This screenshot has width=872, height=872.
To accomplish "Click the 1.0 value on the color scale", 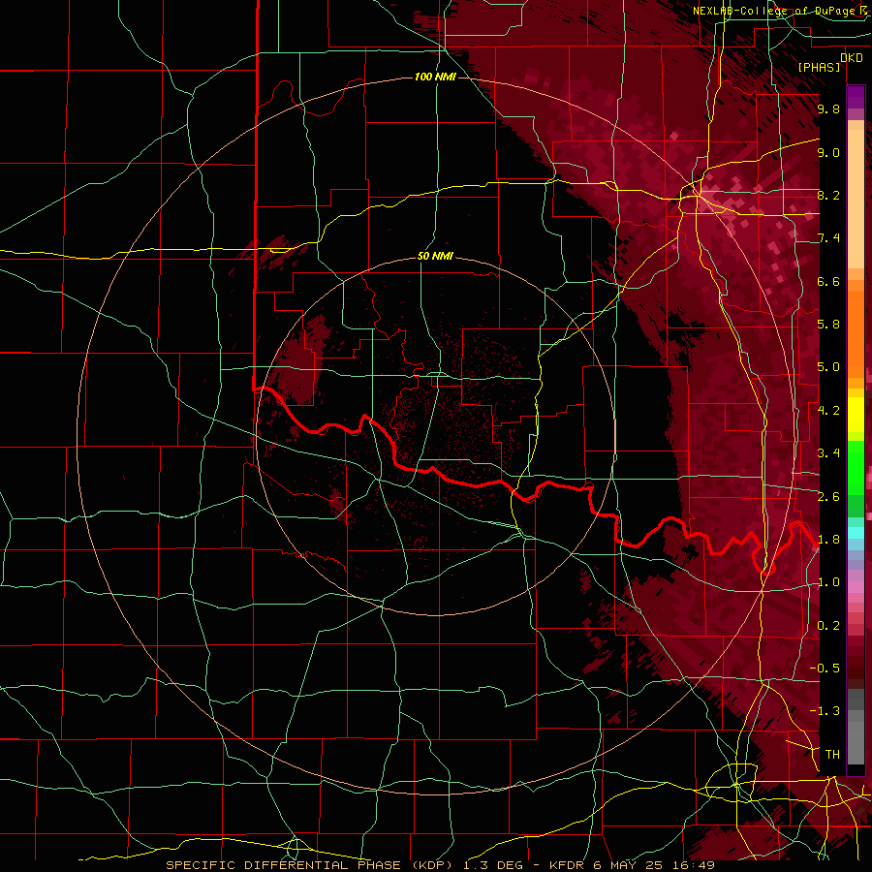I will (828, 582).
